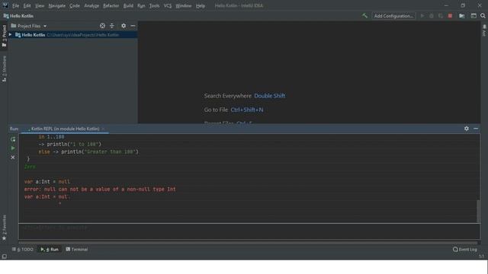Click the 'var a:Int = null' input line

[x=47, y=182]
